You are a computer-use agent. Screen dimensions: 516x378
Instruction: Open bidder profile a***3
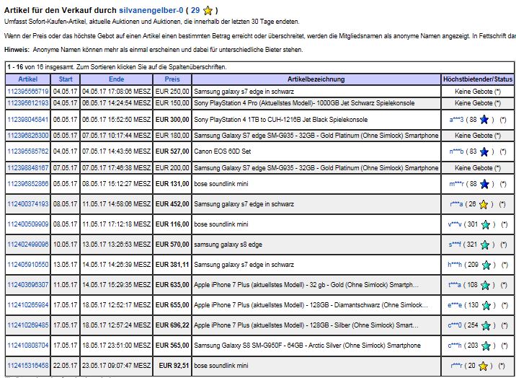456,120
